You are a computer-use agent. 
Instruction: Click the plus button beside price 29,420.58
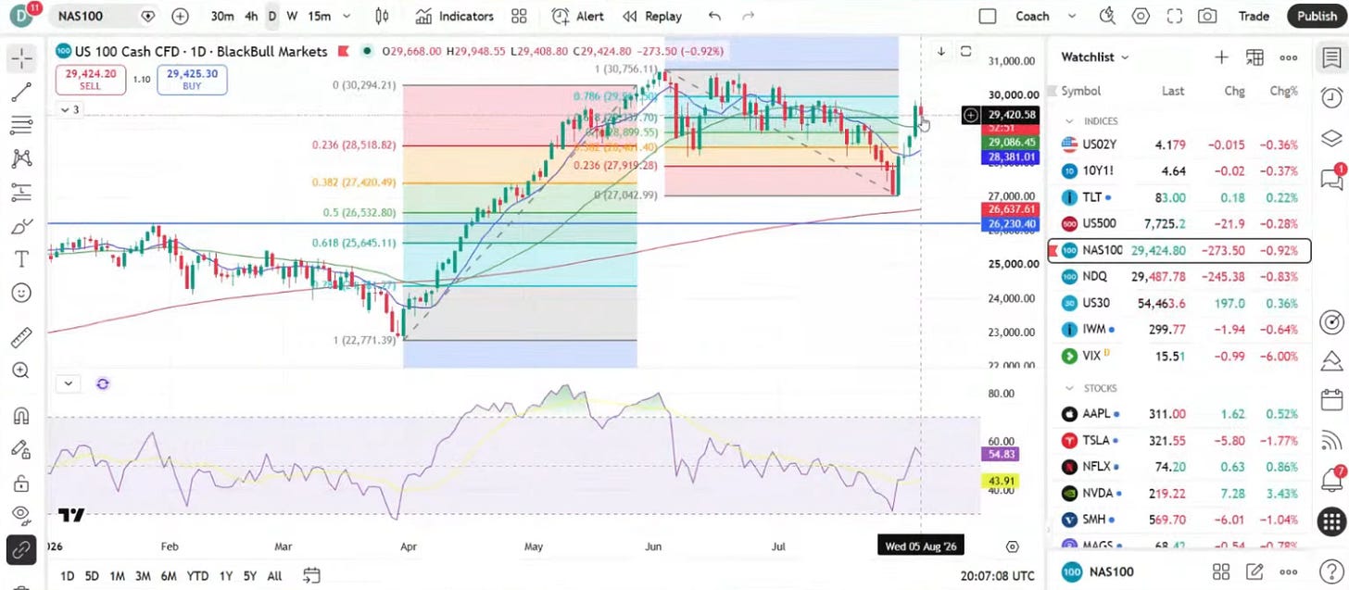point(970,115)
